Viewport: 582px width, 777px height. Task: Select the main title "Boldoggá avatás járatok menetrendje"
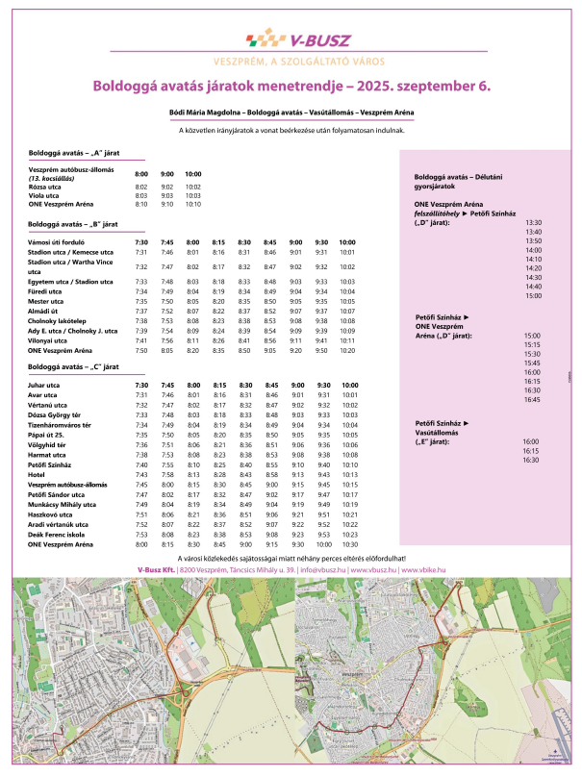click(x=291, y=86)
